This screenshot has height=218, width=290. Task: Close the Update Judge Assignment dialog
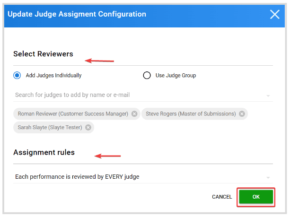tap(275, 14)
